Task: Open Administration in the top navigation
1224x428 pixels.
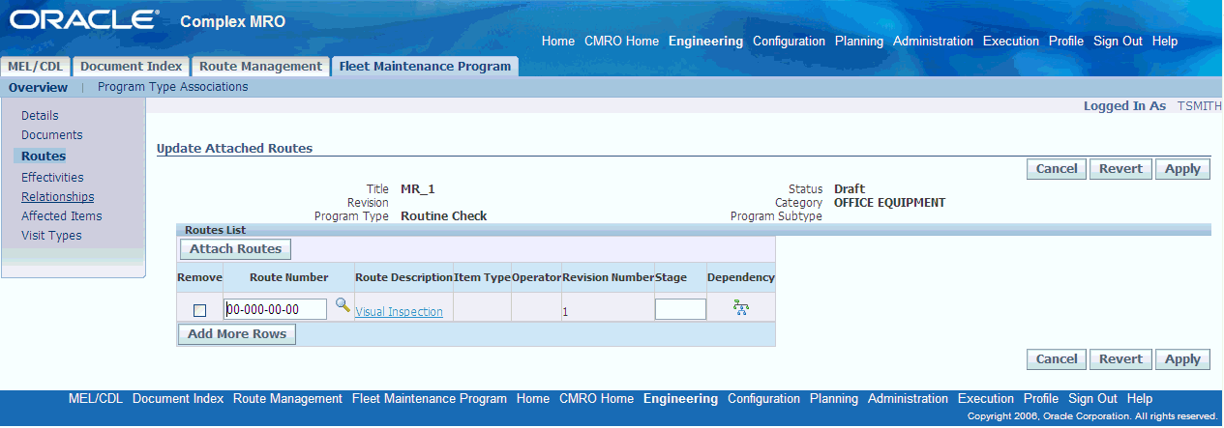Action: (933, 42)
